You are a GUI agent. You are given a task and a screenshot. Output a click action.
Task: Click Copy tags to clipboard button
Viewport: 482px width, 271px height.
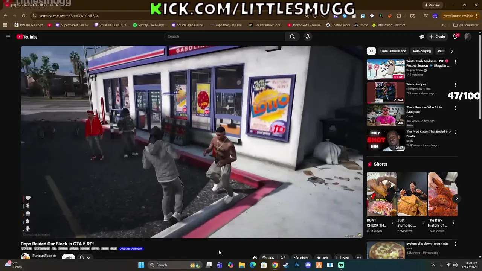(131, 249)
